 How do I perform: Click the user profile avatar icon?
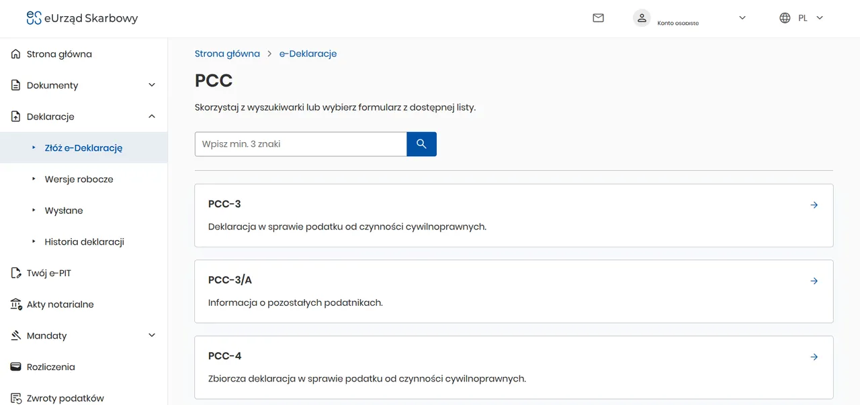642,18
